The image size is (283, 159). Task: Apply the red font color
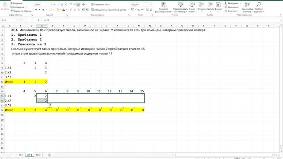[64, 10]
